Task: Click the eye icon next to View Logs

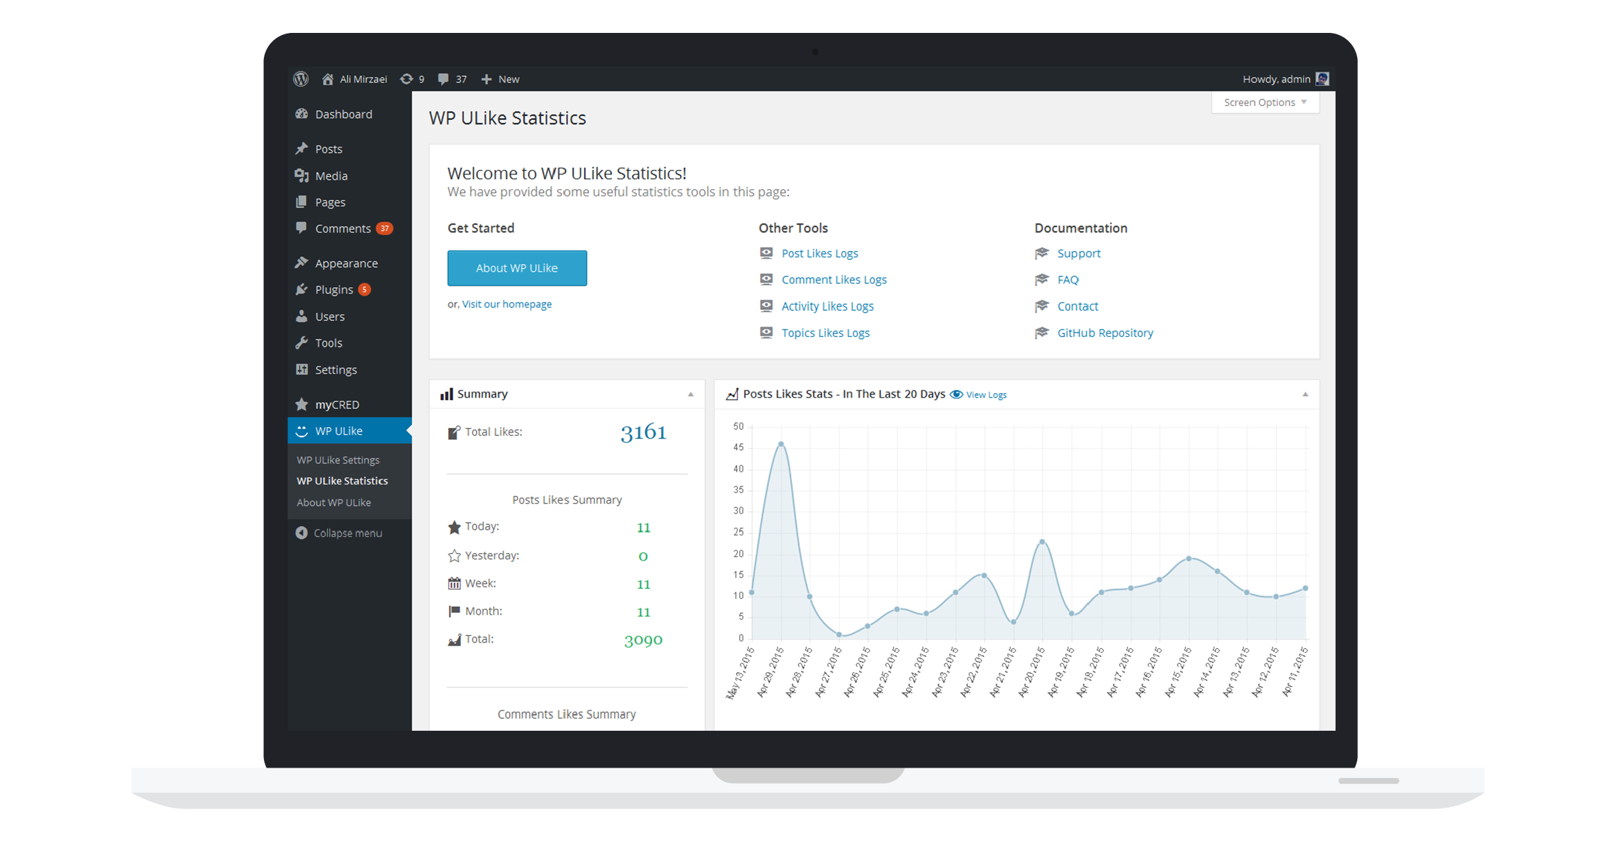Action: [956, 394]
